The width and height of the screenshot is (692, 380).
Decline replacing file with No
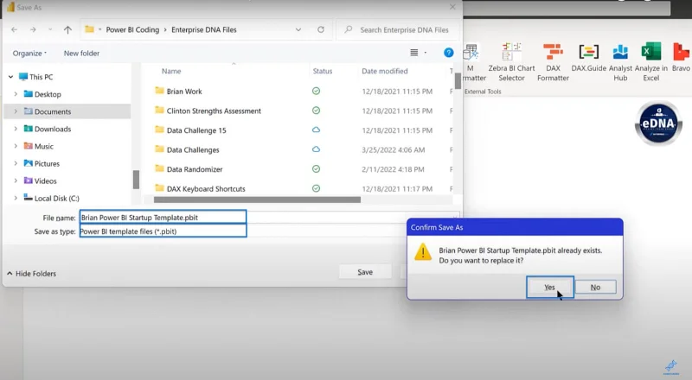coord(595,287)
